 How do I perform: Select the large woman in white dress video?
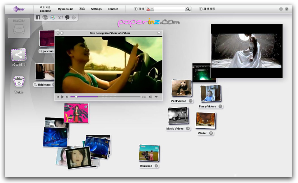click(x=247, y=50)
